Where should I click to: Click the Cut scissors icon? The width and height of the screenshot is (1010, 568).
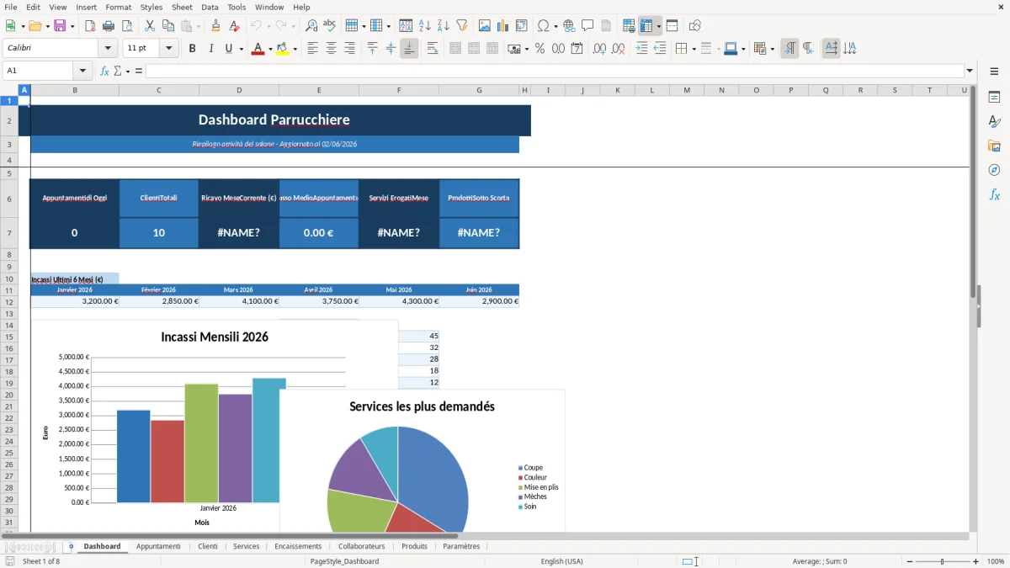150,26
